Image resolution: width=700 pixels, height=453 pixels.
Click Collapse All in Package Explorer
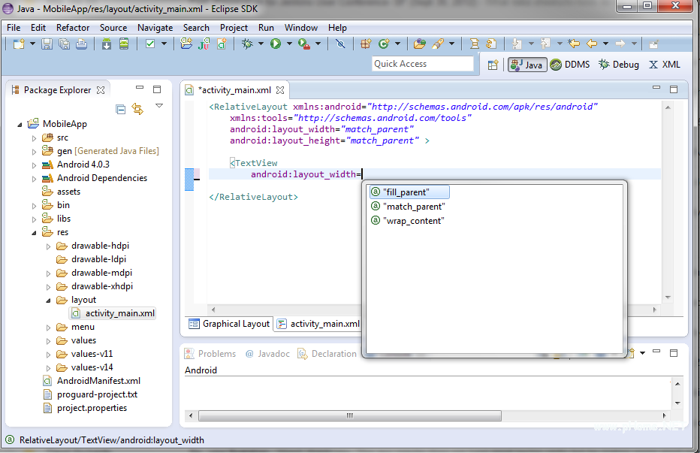[121, 109]
